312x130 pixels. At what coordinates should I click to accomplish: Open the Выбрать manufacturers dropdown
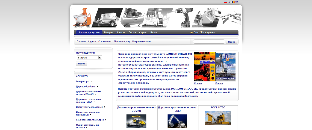click(x=89, y=58)
